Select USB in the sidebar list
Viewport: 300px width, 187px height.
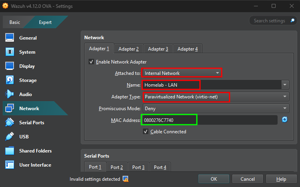(35, 136)
